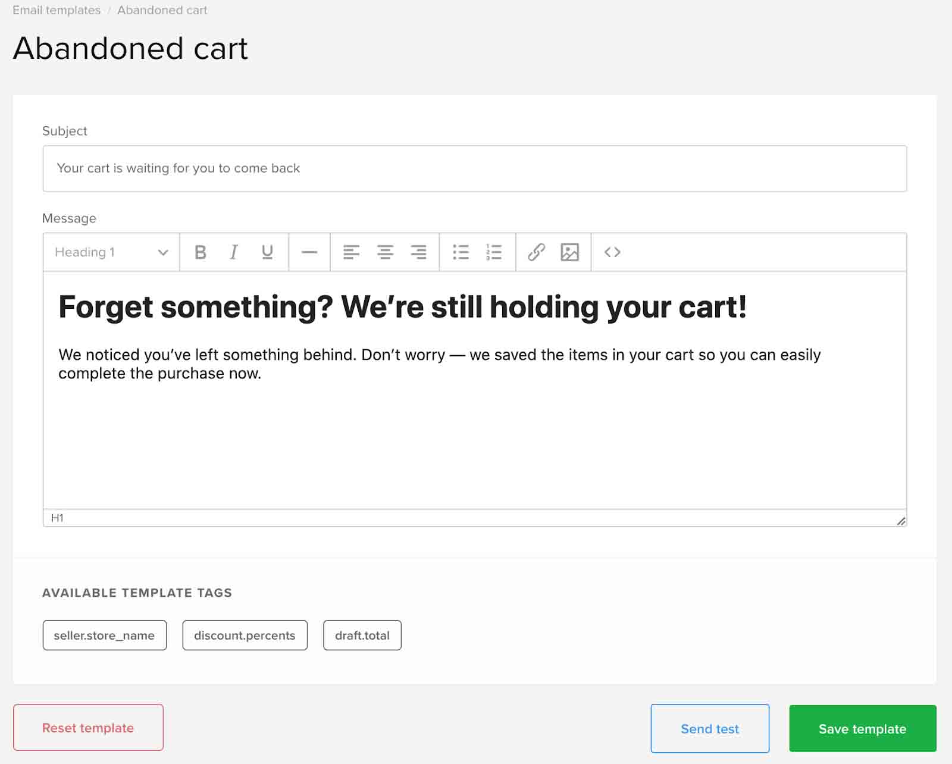Viewport: 952px width, 764px height.
Task: Click the Send test button
Action: pos(710,729)
